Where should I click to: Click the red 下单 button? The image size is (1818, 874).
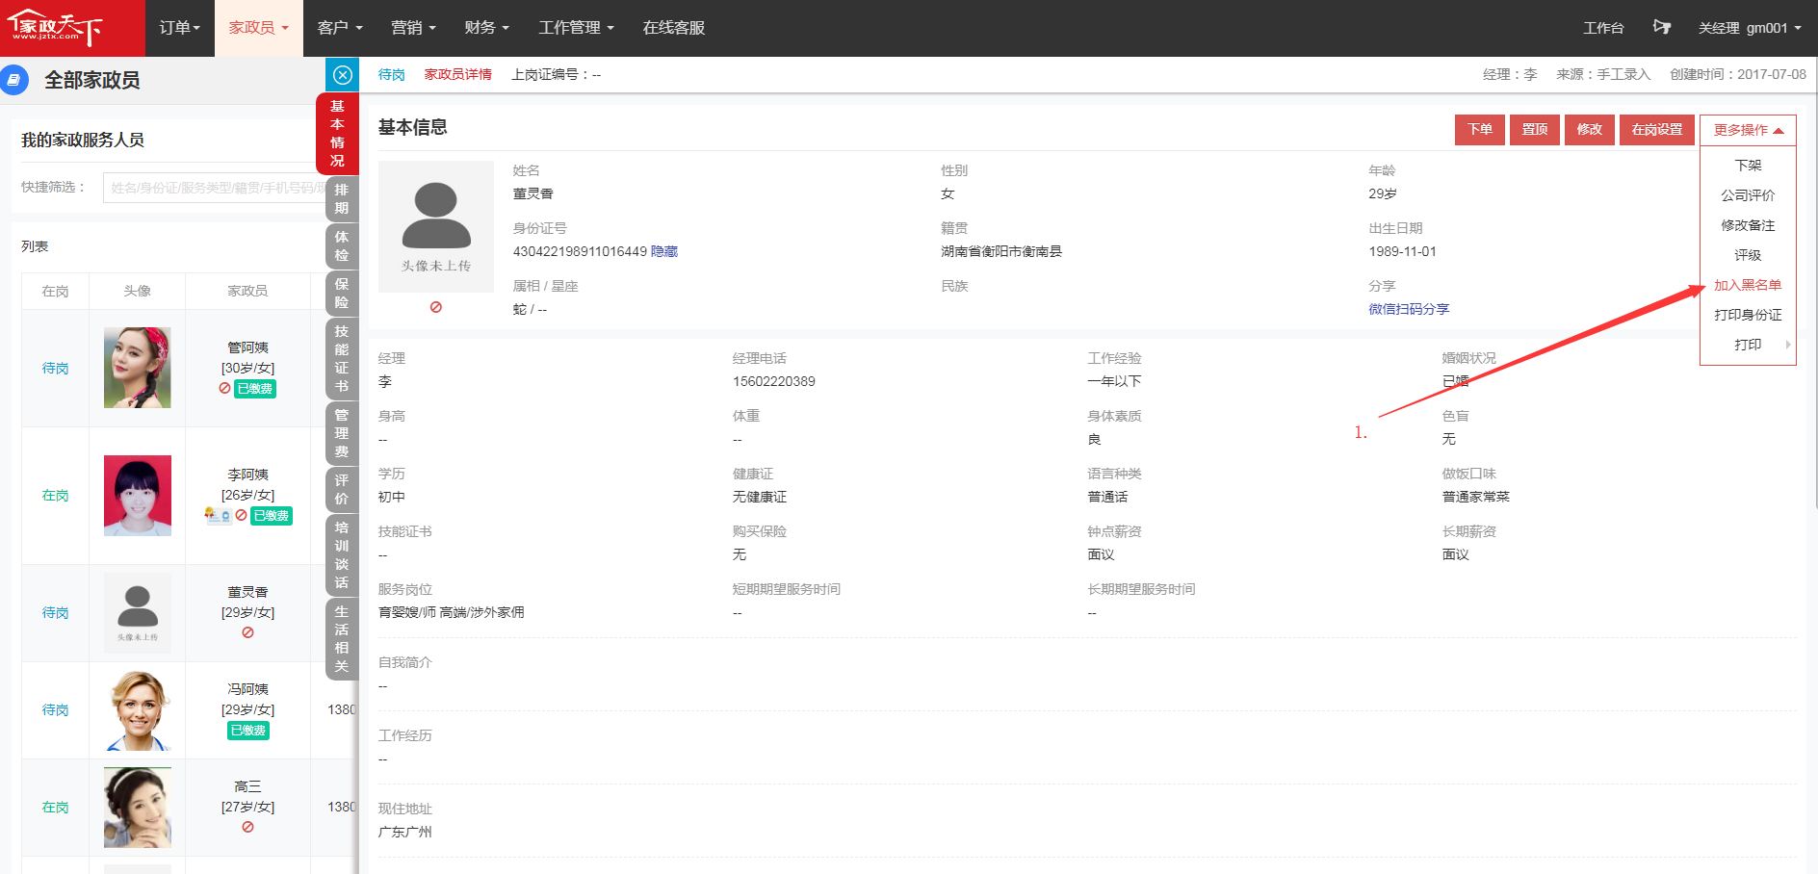[1479, 130]
